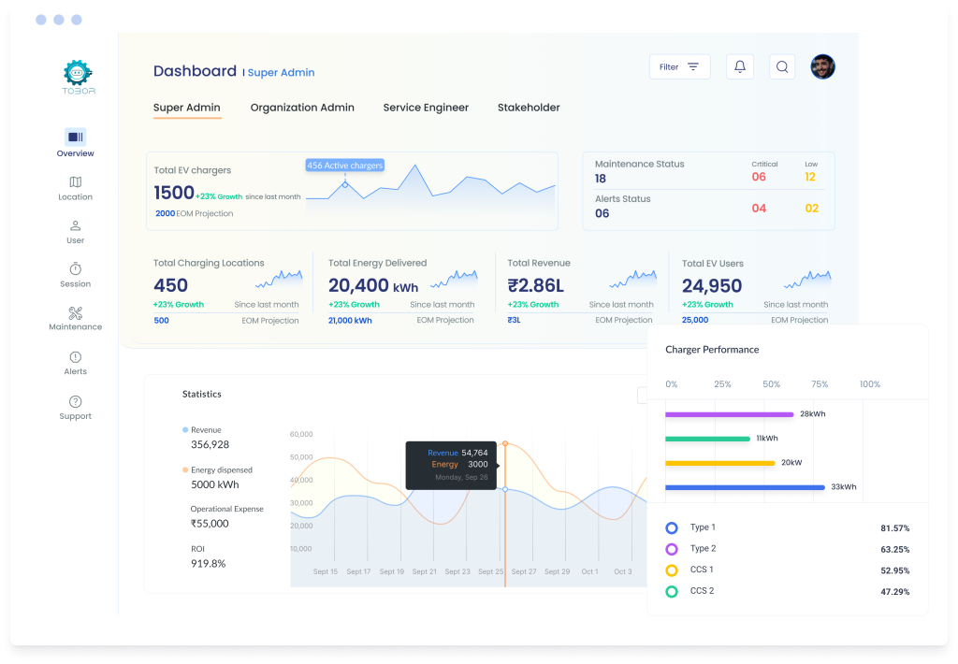The height and width of the screenshot is (664, 958).
Task: Click the Super Admin breadcrumb link
Action: (x=281, y=72)
